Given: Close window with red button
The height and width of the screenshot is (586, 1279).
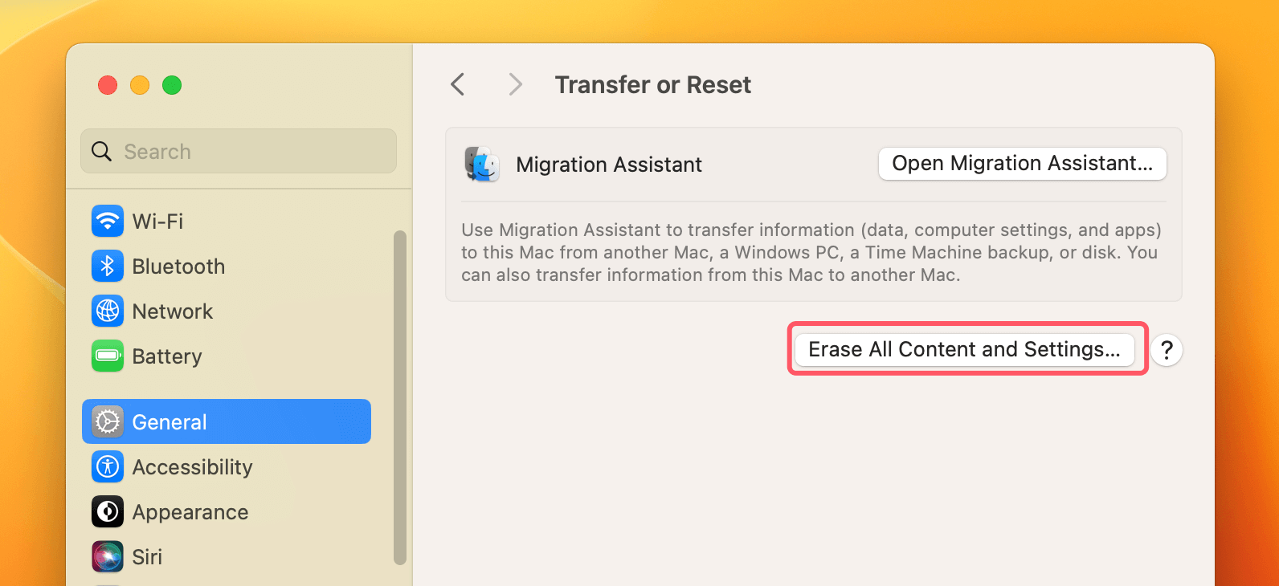Looking at the screenshot, I should pos(108,85).
